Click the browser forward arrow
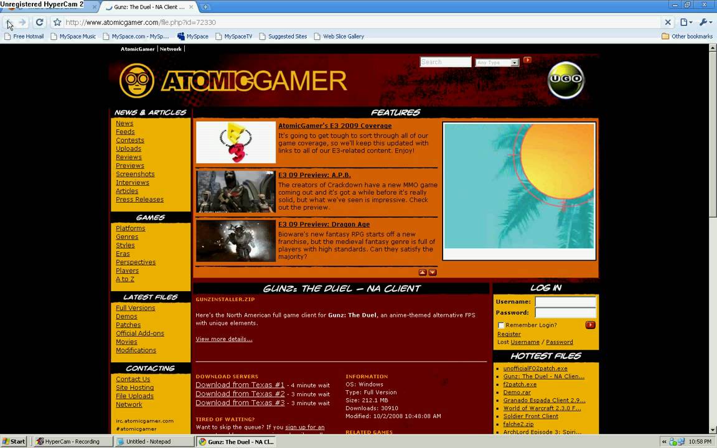 pos(22,22)
